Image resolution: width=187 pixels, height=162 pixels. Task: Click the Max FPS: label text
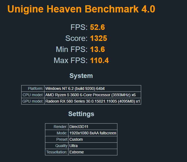(x=71, y=61)
